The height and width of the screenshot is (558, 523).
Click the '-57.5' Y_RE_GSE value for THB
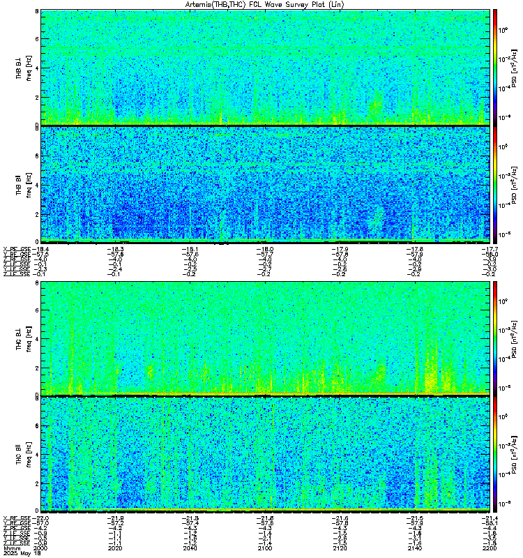[40, 254]
